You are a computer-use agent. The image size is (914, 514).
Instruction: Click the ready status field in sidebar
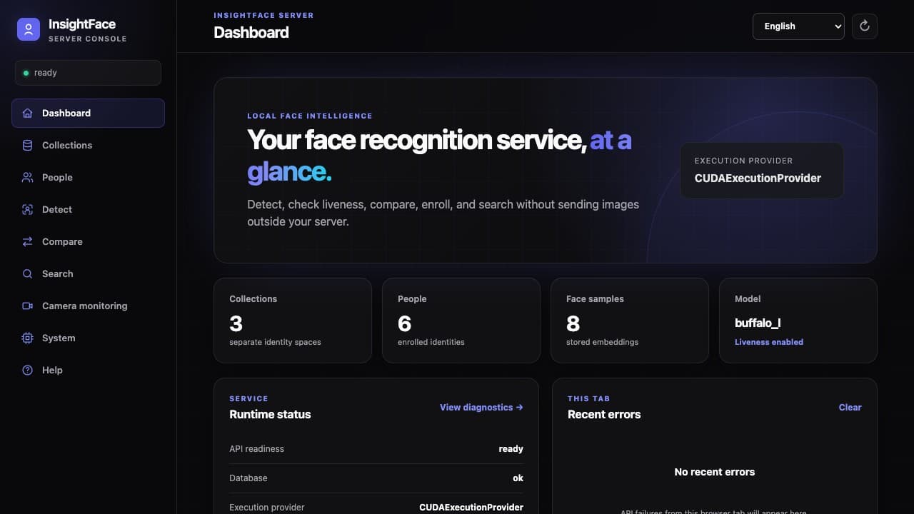[x=88, y=73]
